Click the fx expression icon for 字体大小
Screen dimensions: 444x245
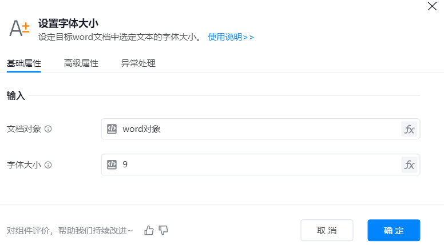[409, 165]
